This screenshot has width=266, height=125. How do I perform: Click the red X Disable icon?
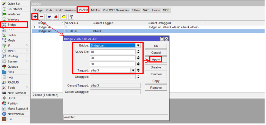[56, 17]
